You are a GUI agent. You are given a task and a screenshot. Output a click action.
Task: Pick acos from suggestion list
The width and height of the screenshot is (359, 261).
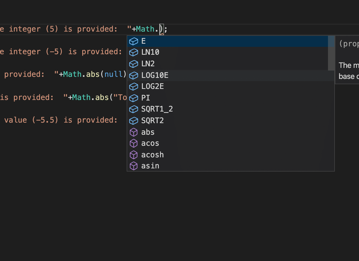[x=228, y=143]
